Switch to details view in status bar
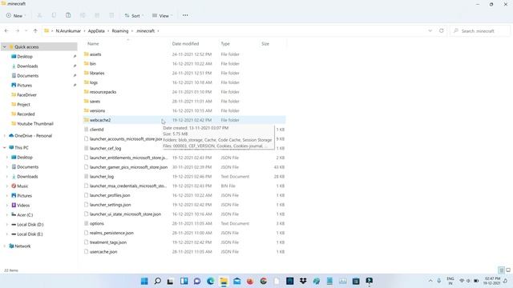Screen dimensions: 513x288 [x=501, y=270]
